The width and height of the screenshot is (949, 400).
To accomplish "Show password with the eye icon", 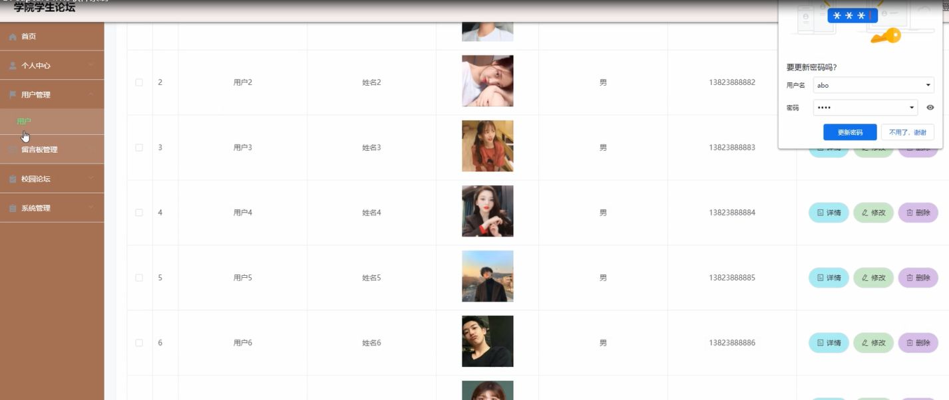I will pos(930,107).
